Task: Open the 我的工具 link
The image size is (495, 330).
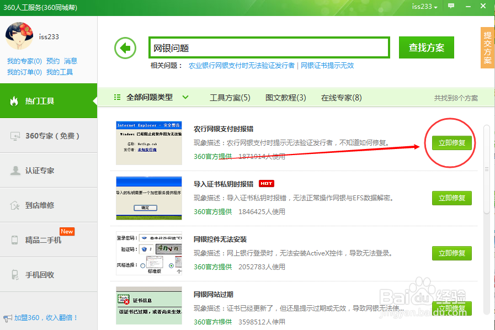Action: pos(60,72)
